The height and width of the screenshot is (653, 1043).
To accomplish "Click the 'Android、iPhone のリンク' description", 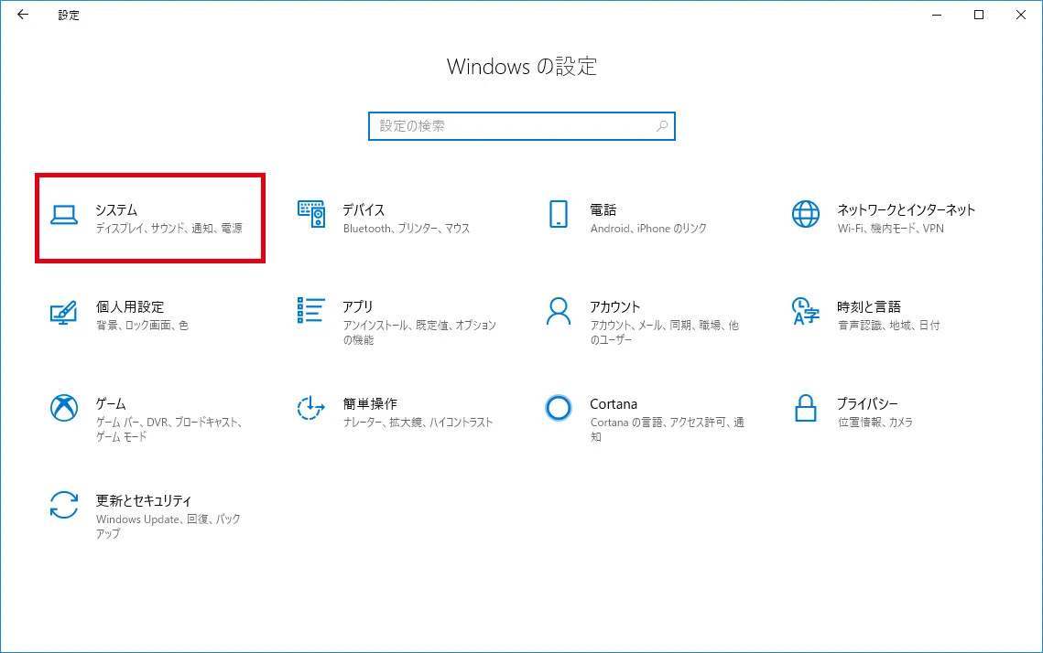I will point(648,229).
